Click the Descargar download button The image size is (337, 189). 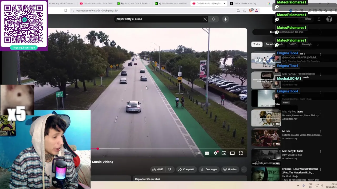pyautogui.click(x=209, y=170)
